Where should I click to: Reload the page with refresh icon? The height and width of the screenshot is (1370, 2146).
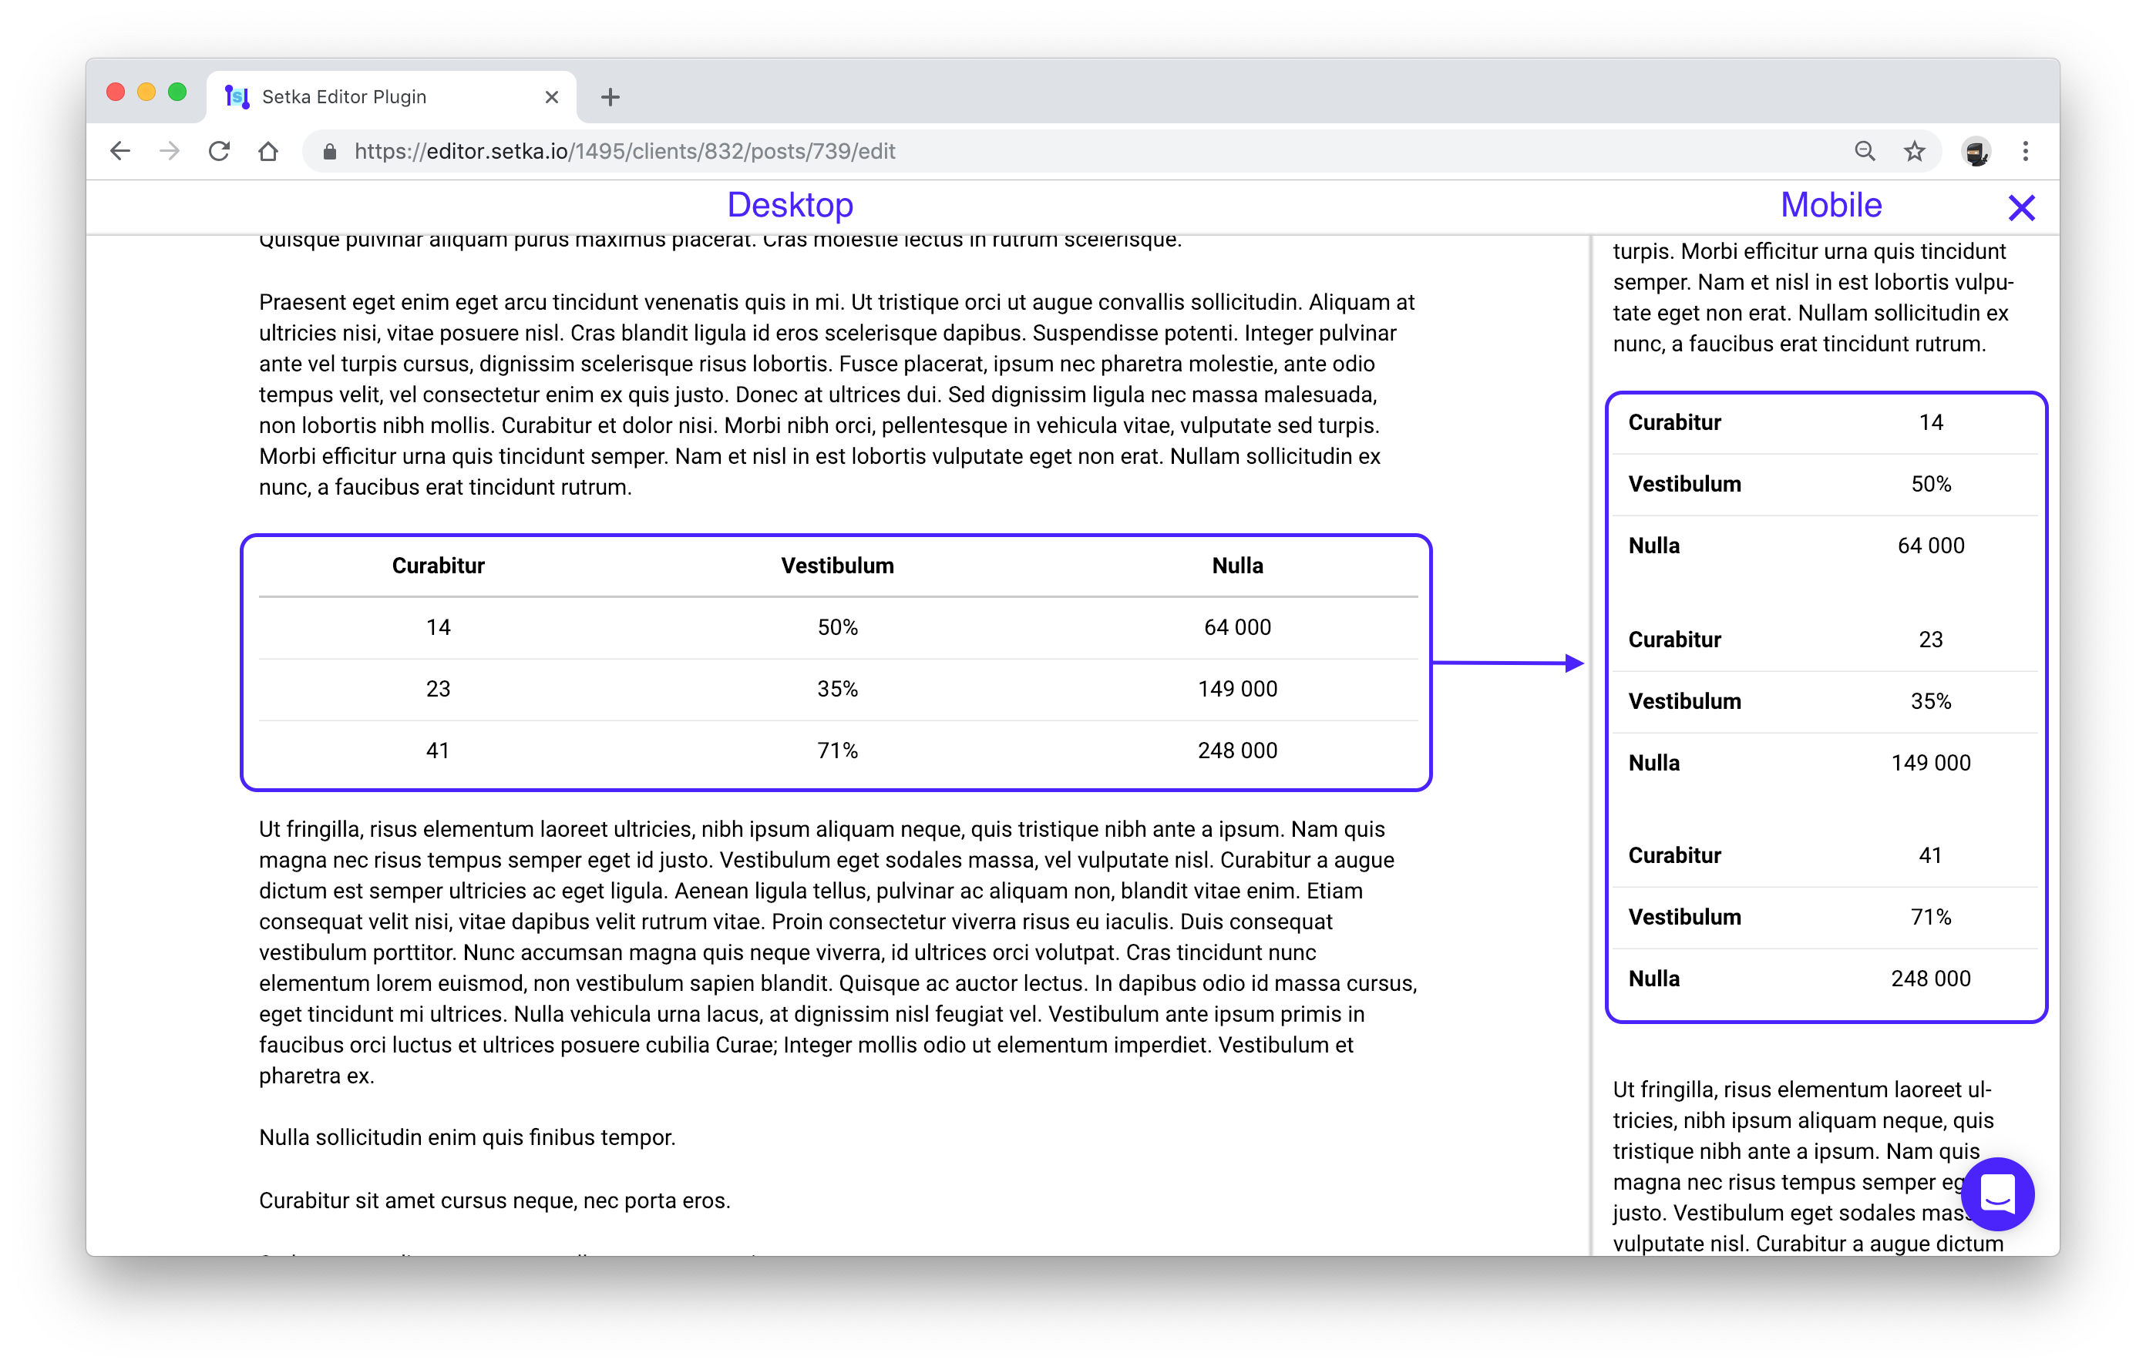pyautogui.click(x=219, y=152)
